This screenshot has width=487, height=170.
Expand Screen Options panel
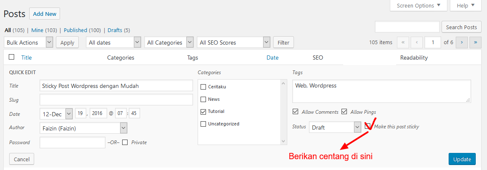click(418, 5)
